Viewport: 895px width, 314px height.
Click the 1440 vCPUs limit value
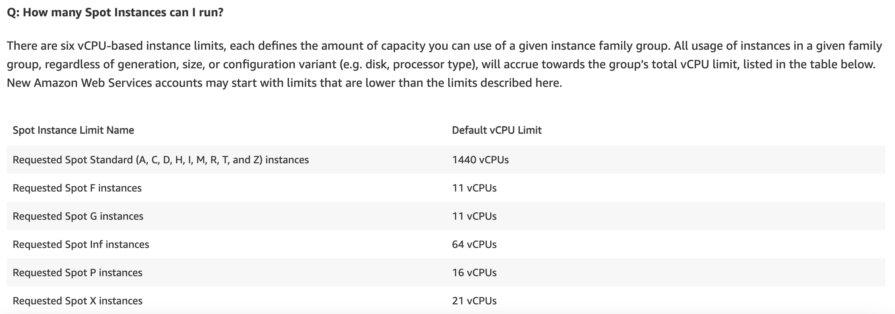pos(480,160)
